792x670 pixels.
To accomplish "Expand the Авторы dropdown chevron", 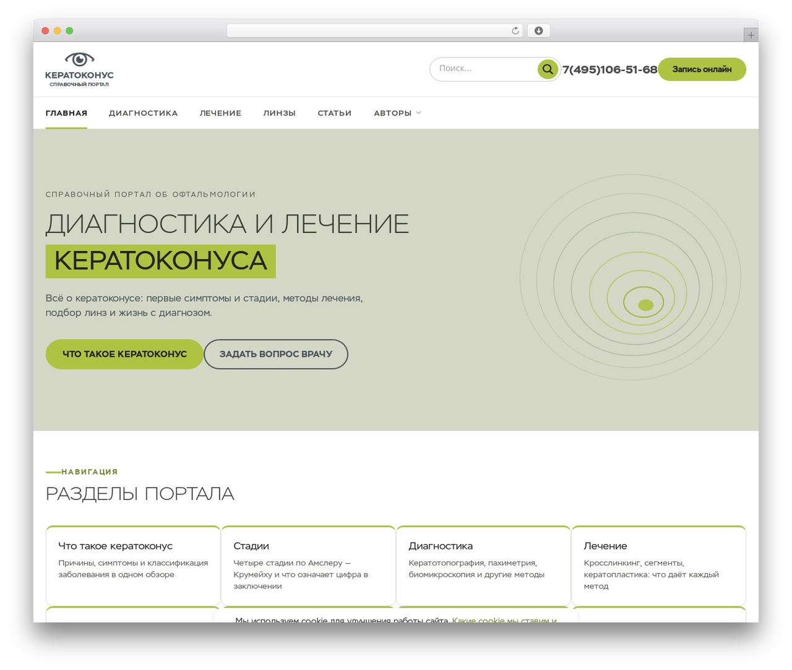I will coord(419,113).
